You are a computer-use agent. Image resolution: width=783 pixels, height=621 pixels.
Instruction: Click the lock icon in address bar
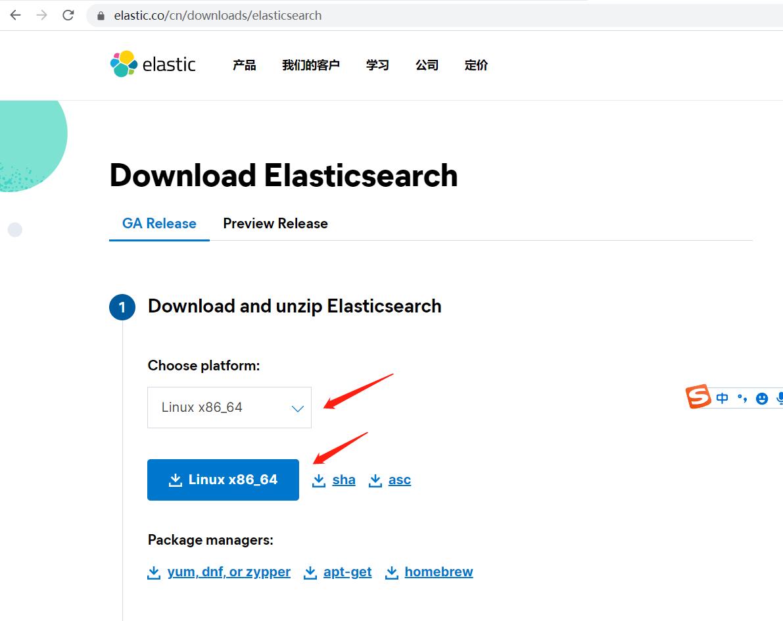coord(101,16)
